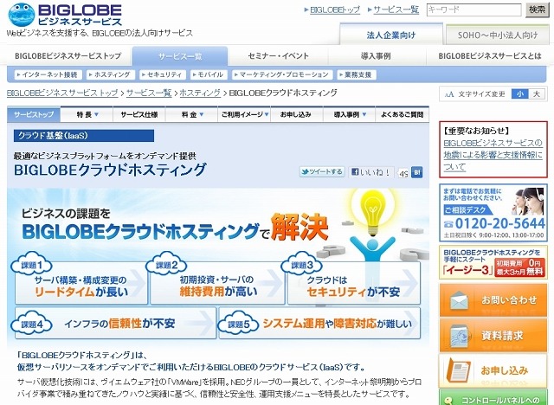Click the Hatena bookmark count 49
554x405 pixels.
[x=404, y=173]
